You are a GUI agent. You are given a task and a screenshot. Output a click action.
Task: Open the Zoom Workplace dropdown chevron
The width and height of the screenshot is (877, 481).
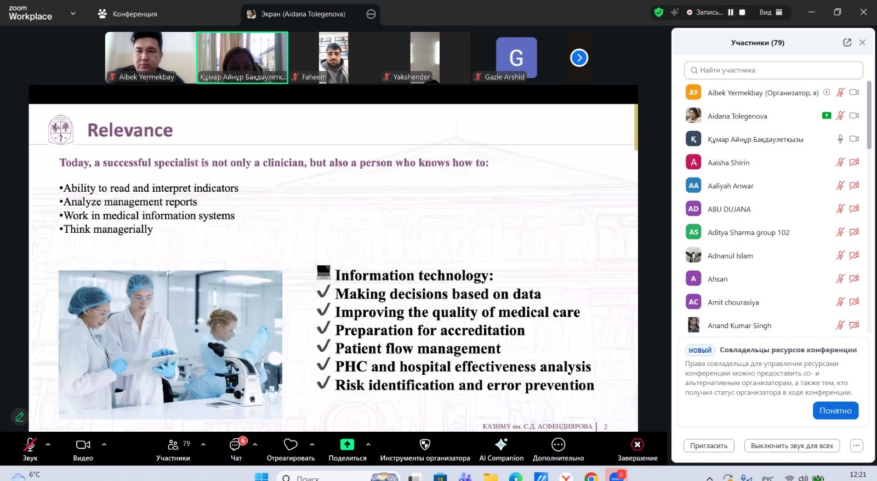coord(73,13)
